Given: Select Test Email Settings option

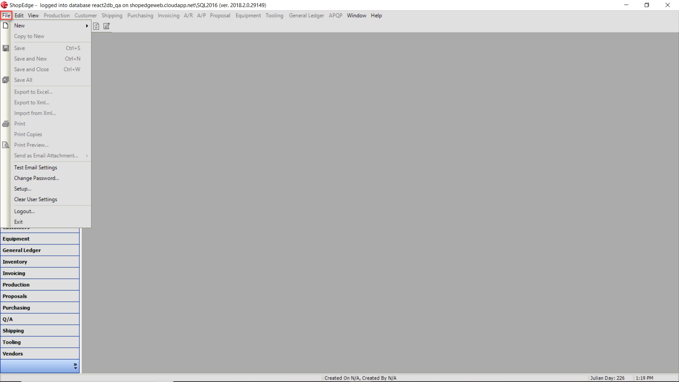Looking at the screenshot, I should tap(35, 167).
